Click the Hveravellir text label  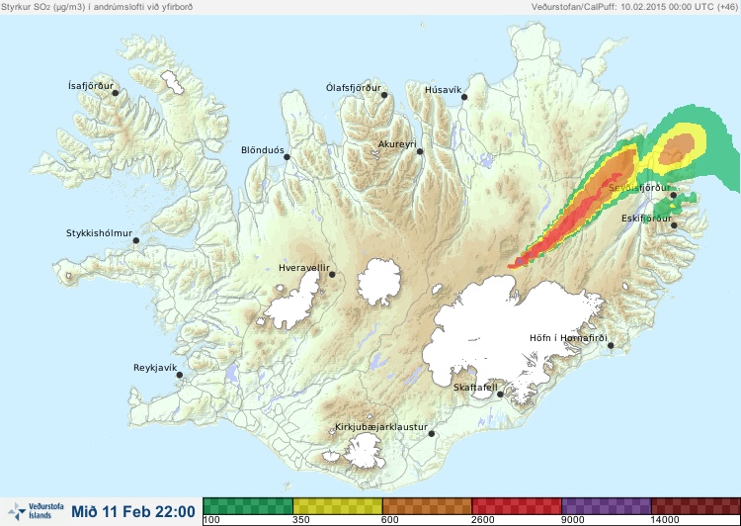304,268
